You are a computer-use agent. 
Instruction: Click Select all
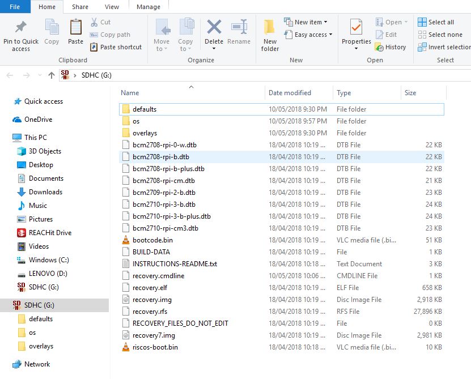pyautogui.click(x=436, y=22)
